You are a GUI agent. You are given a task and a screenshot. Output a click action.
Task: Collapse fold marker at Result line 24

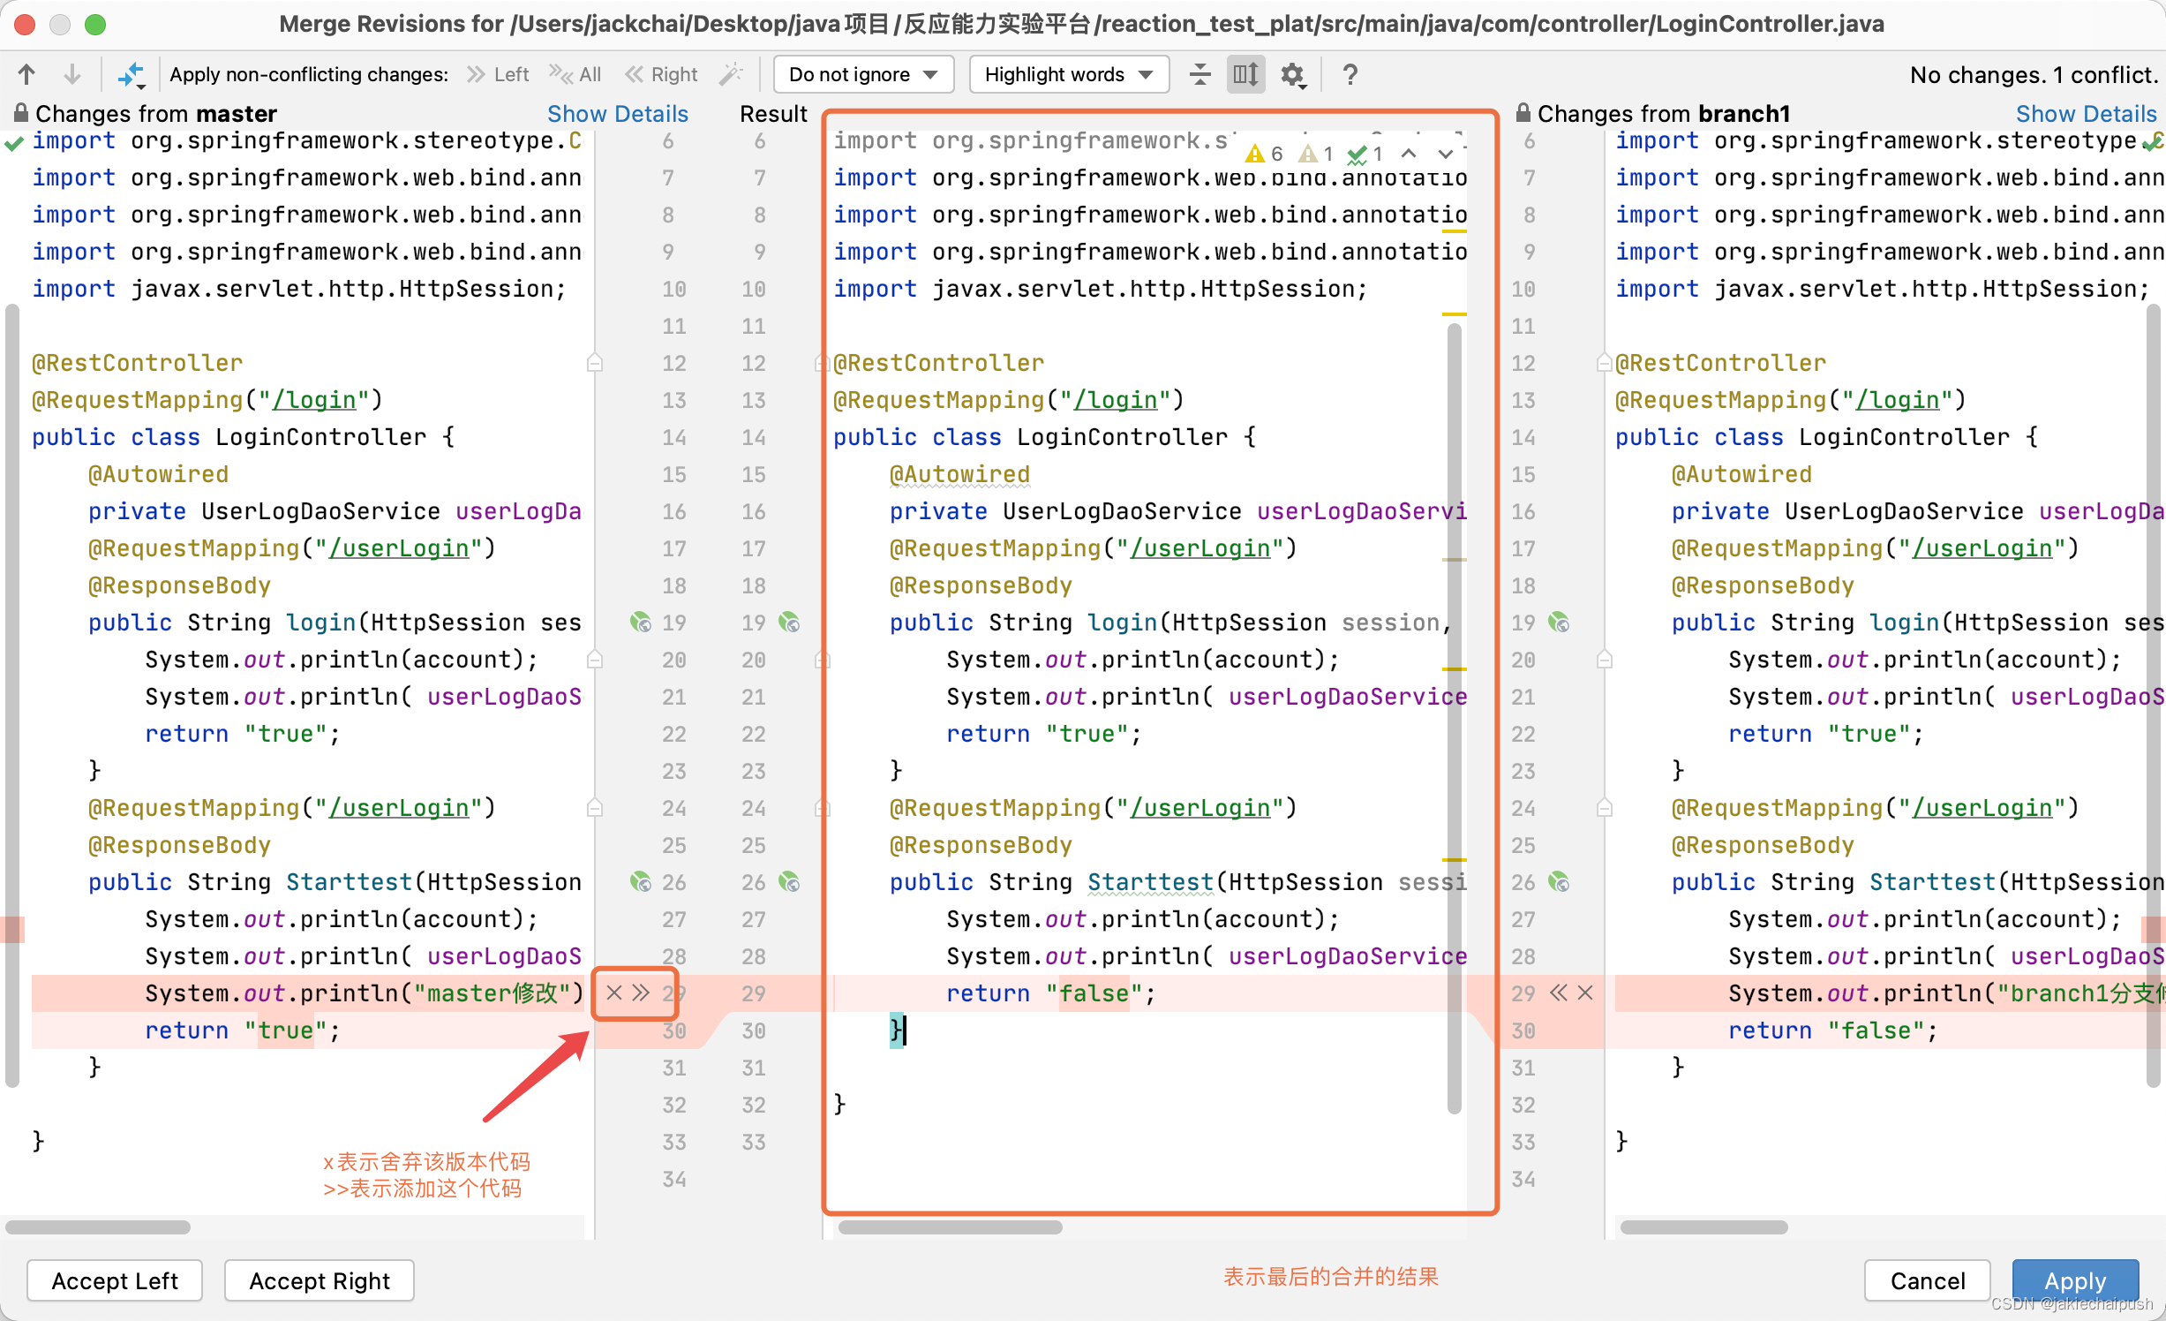click(x=822, y=808)
